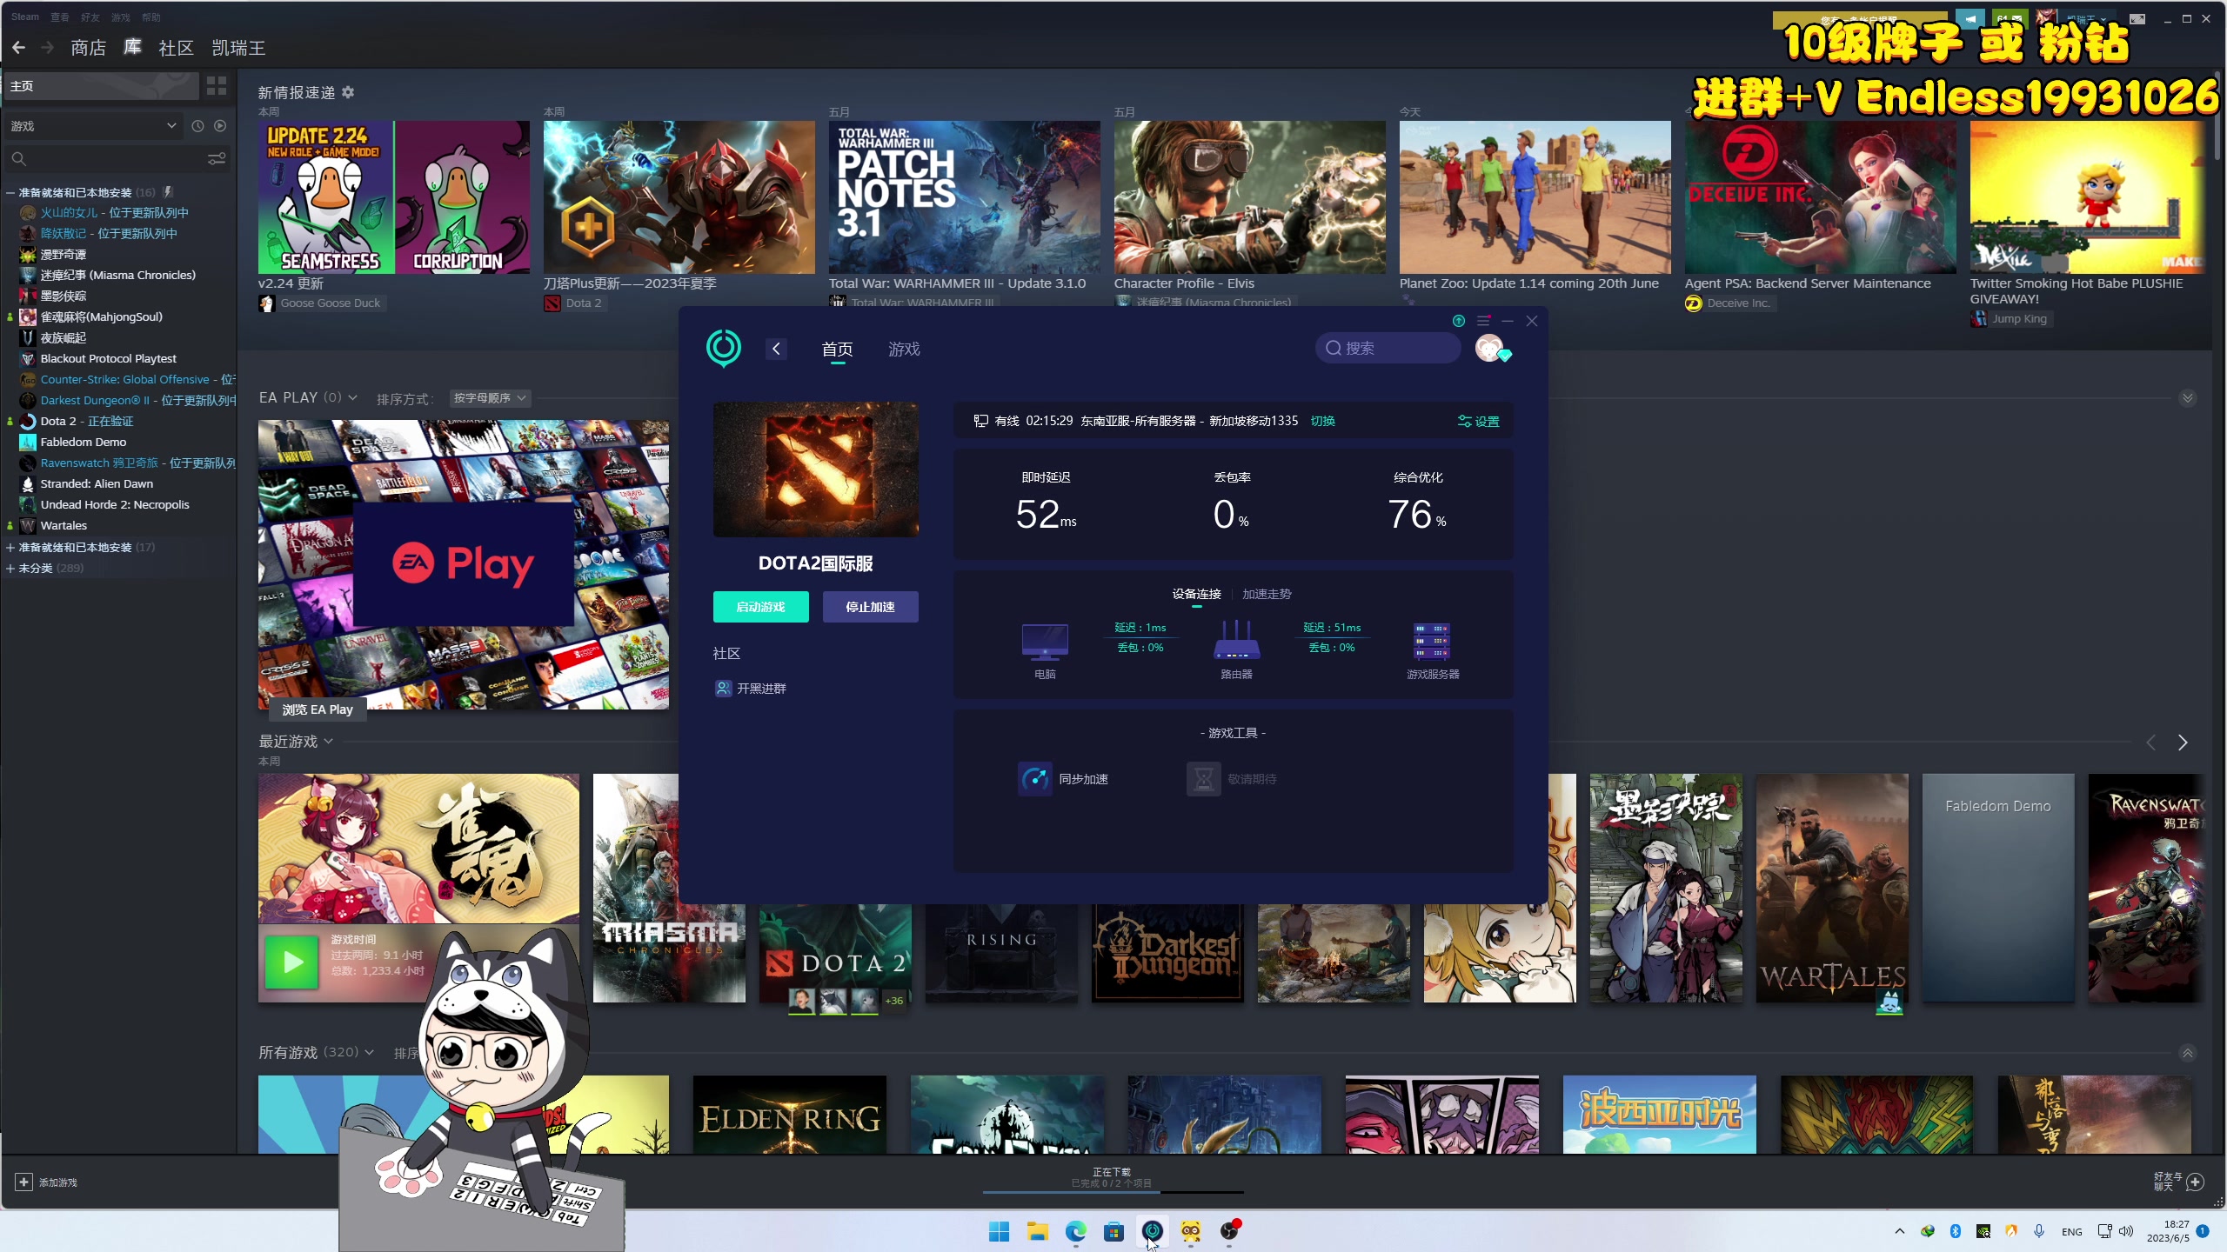Open Steam announcements megaphone icon

click(x=1970, y=18)
